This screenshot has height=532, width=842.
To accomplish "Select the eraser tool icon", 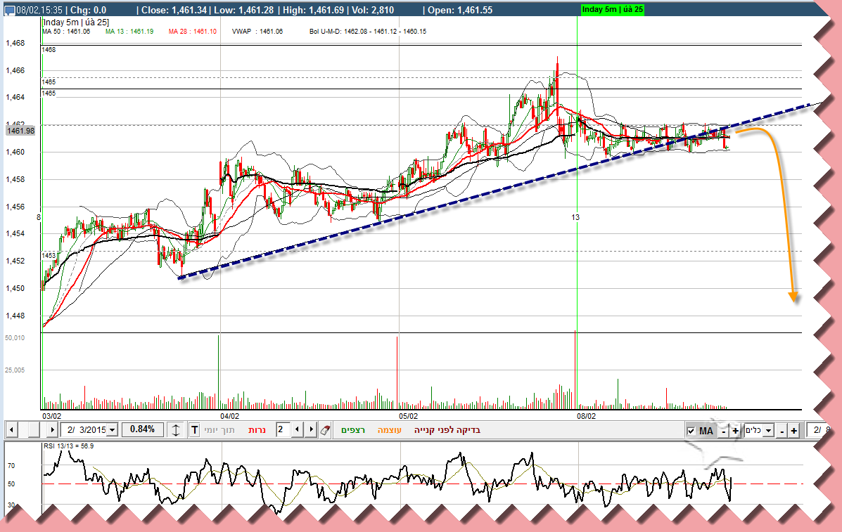I will pyautogui.click(x=325, y=430).
